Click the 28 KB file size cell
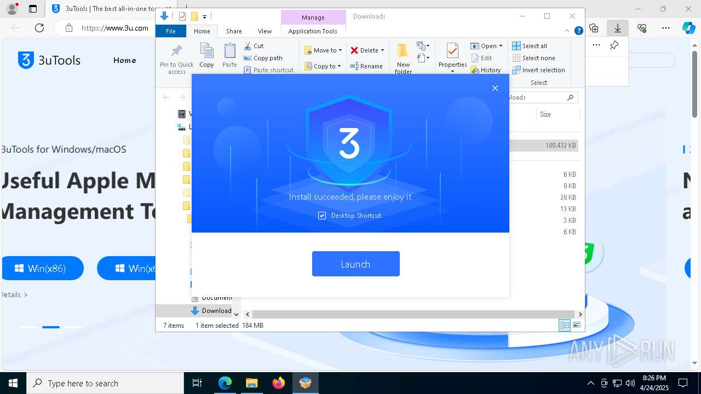Viewport: 701px width, 394px height. coord(568,198)
